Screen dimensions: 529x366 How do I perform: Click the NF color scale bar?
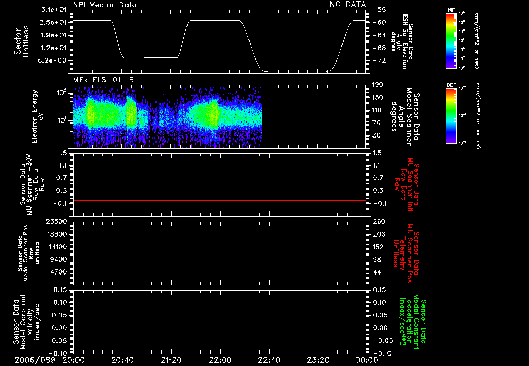click(x=451, y=41)
